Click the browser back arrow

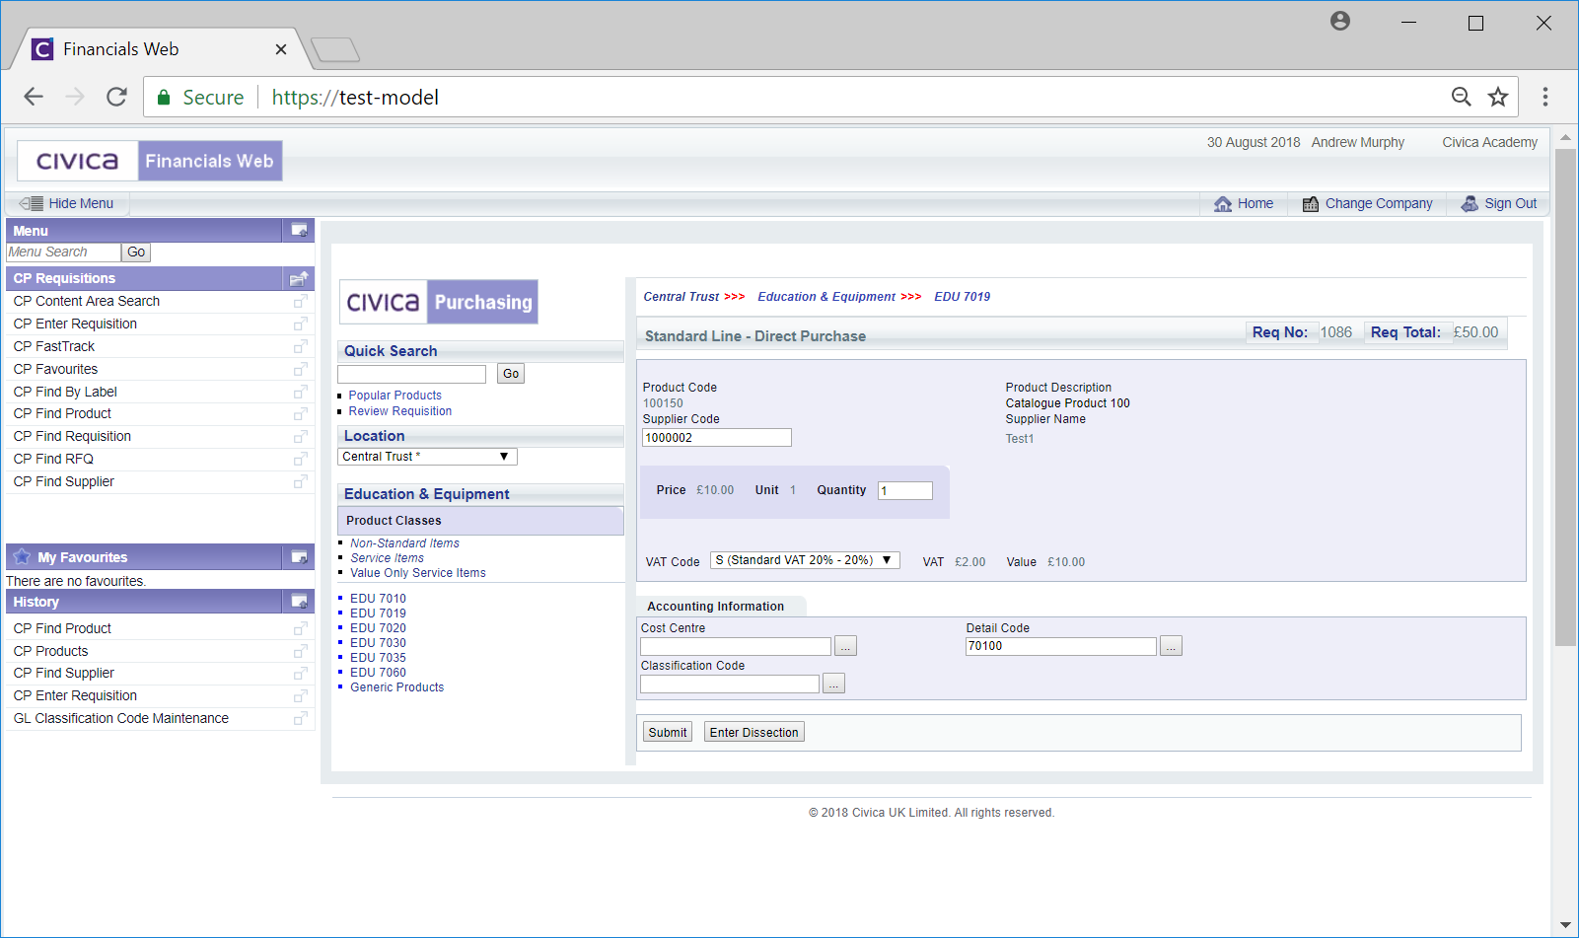point(34,97)
